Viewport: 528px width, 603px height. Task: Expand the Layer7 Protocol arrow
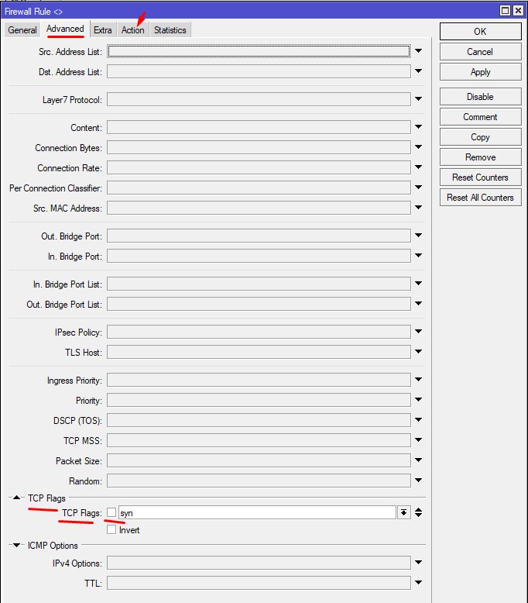[x=418, y=100]
